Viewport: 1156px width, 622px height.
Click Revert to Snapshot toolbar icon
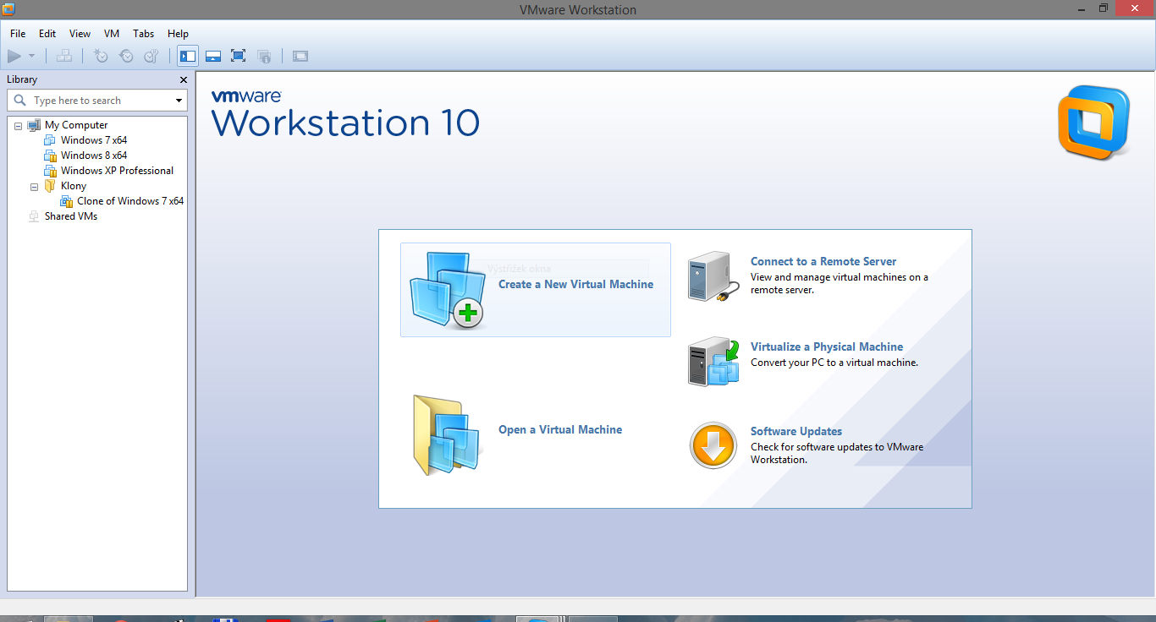point(126,57)
